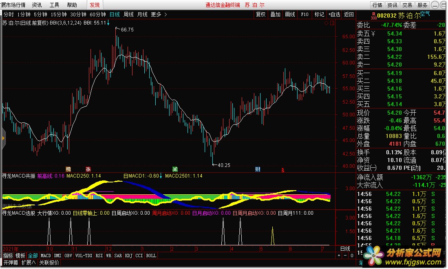Screen dimensions: 448x269
Task: Apply the RSI indicator
Action: tap(99, 256)
